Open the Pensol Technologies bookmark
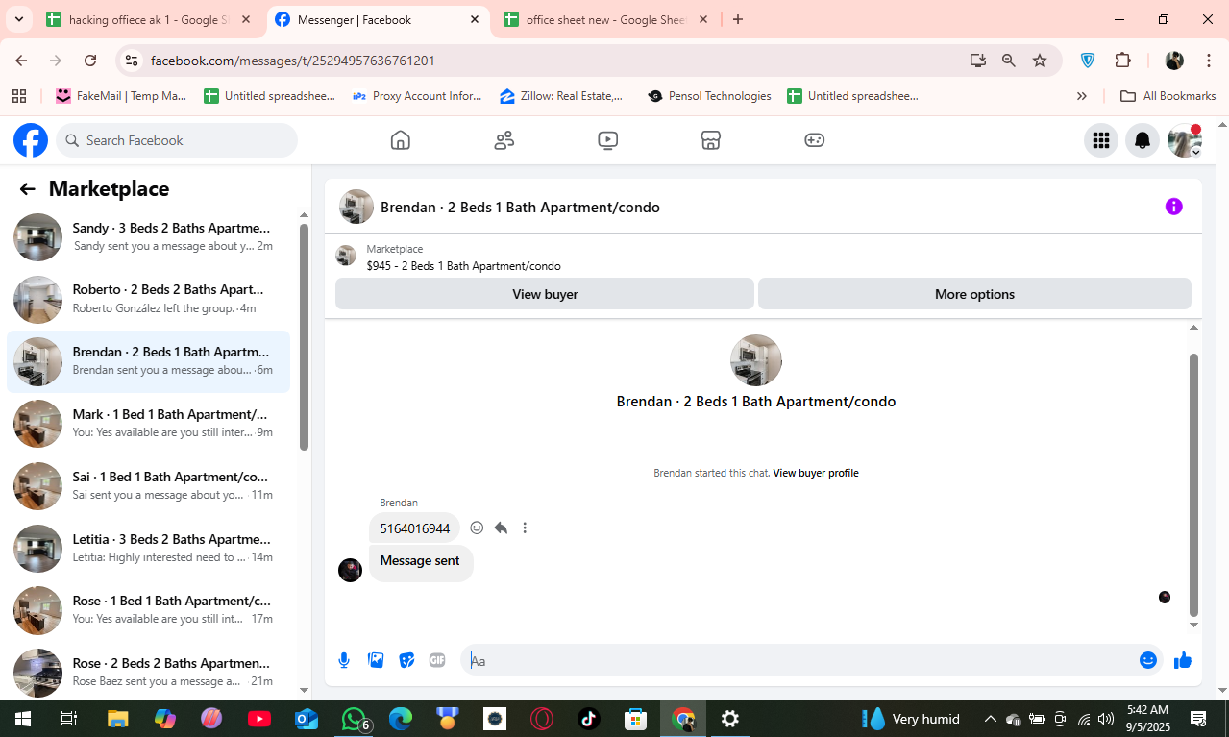Screen dimensions: 1229x737 tap(709, 96)
